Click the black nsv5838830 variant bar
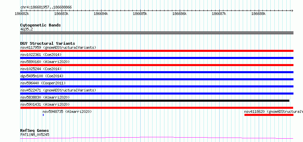 point(155,101)
